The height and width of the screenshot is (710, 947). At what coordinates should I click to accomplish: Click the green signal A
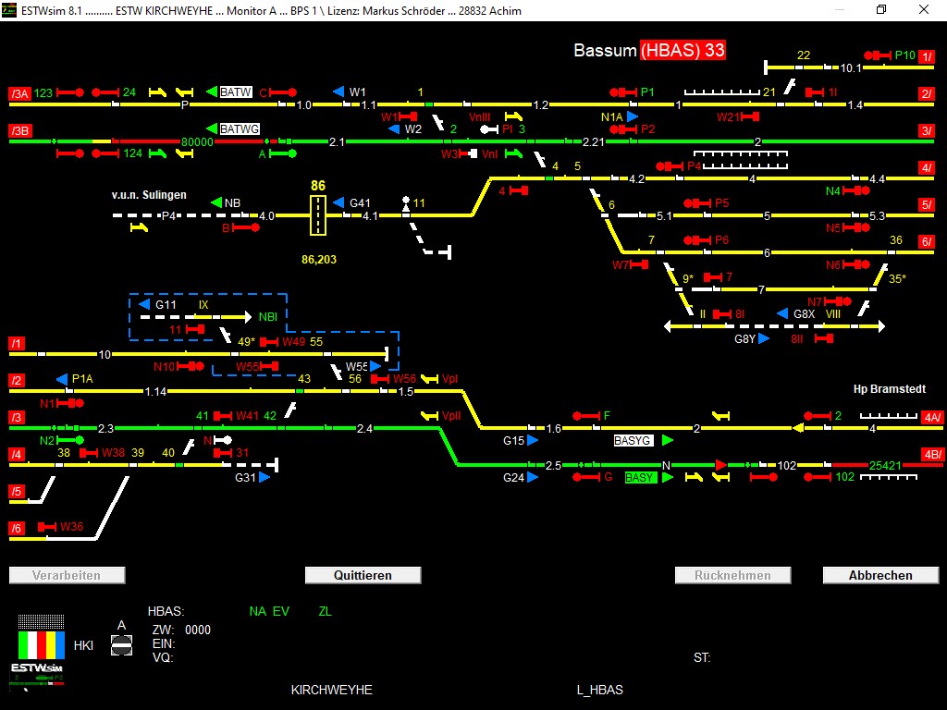[x=283, y=153]
